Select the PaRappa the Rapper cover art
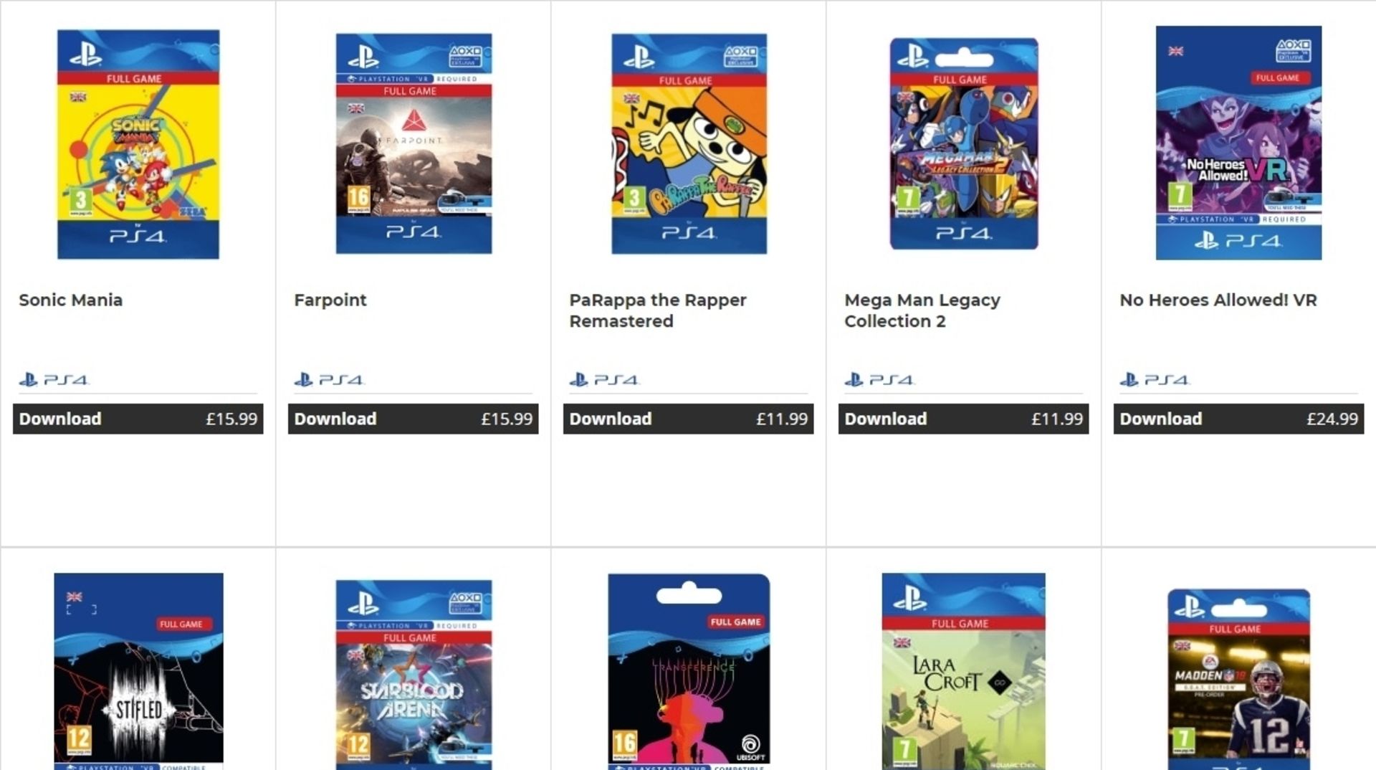Screen dimensions: 1376x770 (689, 143)
